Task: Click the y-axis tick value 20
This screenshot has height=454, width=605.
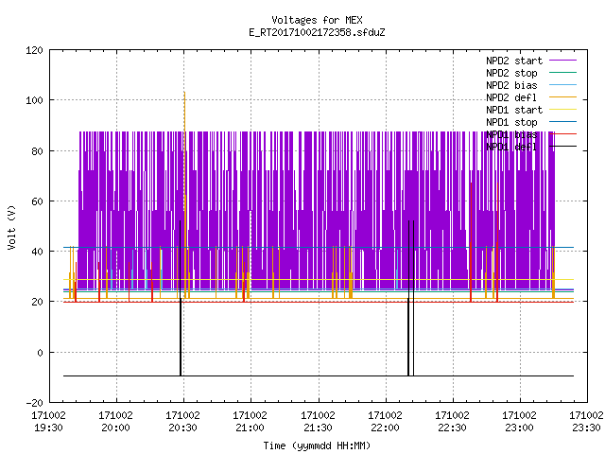Action: (x=38, y=302)
